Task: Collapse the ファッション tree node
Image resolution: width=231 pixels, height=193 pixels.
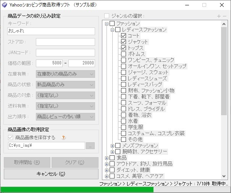Action: pos(107,24)
